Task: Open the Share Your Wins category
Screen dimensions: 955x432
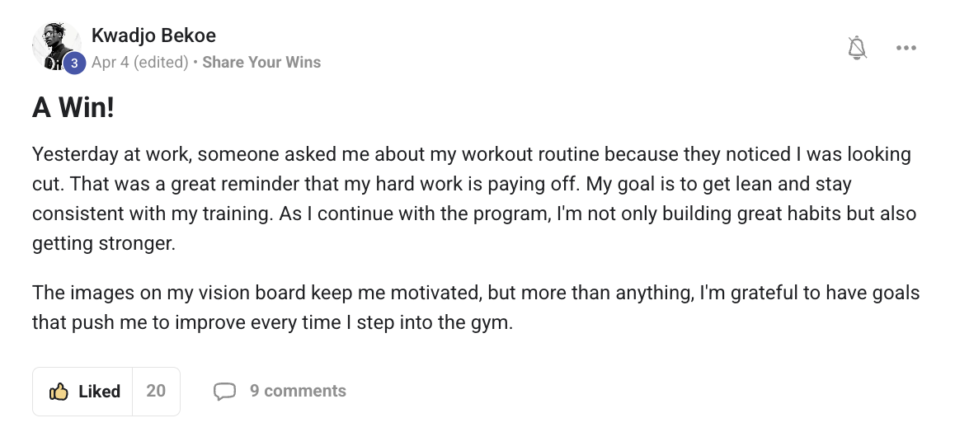Action: point(261,62)
